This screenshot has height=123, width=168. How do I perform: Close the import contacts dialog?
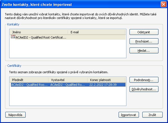coord(164,4)
